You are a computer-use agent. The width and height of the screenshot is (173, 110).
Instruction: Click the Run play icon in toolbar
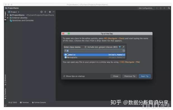(x=157, y=8)
